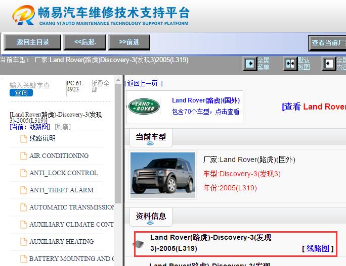Open the ANTI_THEFT ALARM tree item
346x266 pixels.
61,190
